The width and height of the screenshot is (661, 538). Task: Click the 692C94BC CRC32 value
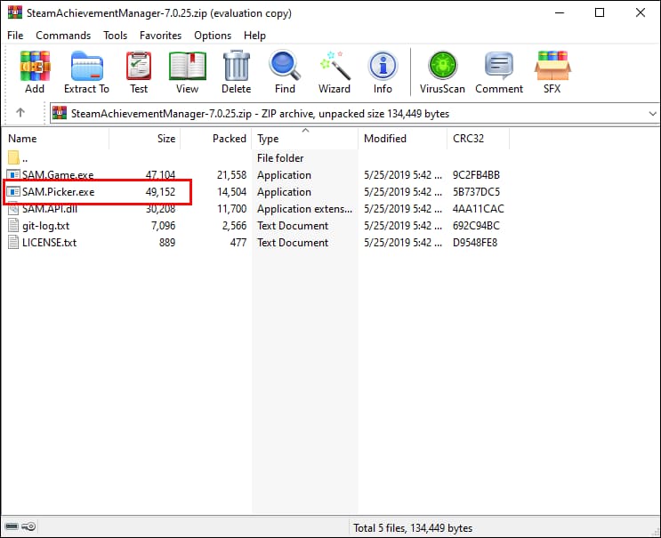pyautogui.click(x=476, y=225)
